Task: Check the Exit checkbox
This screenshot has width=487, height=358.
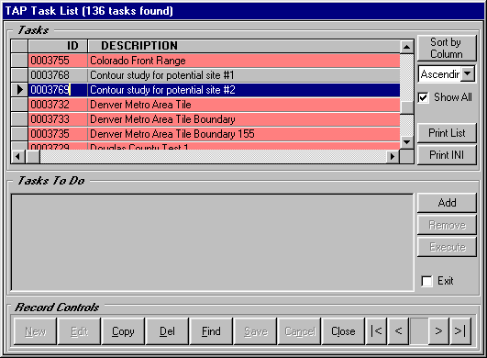Action: point(426,281)
